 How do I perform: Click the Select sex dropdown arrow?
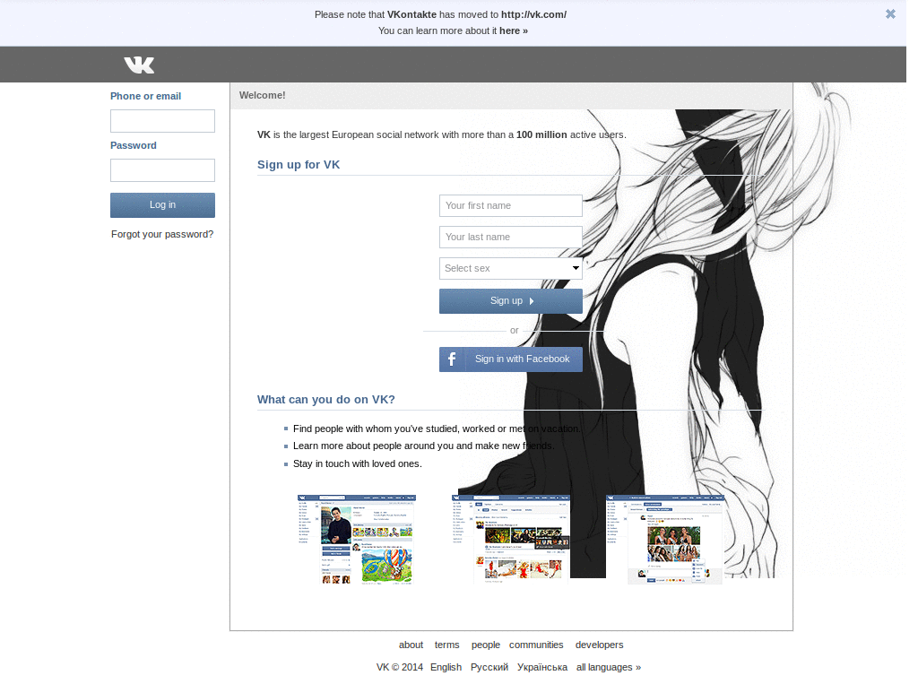[x=575, y=267]
